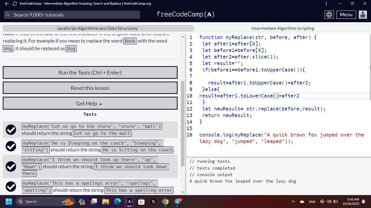Expand the Get Help dropdown

[x=90, y=104]
